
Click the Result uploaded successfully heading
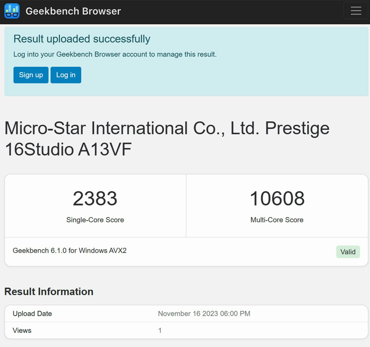pos(82,39)
